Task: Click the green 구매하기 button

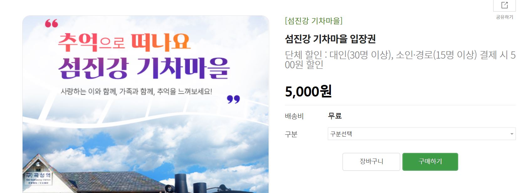Action: 430,162
